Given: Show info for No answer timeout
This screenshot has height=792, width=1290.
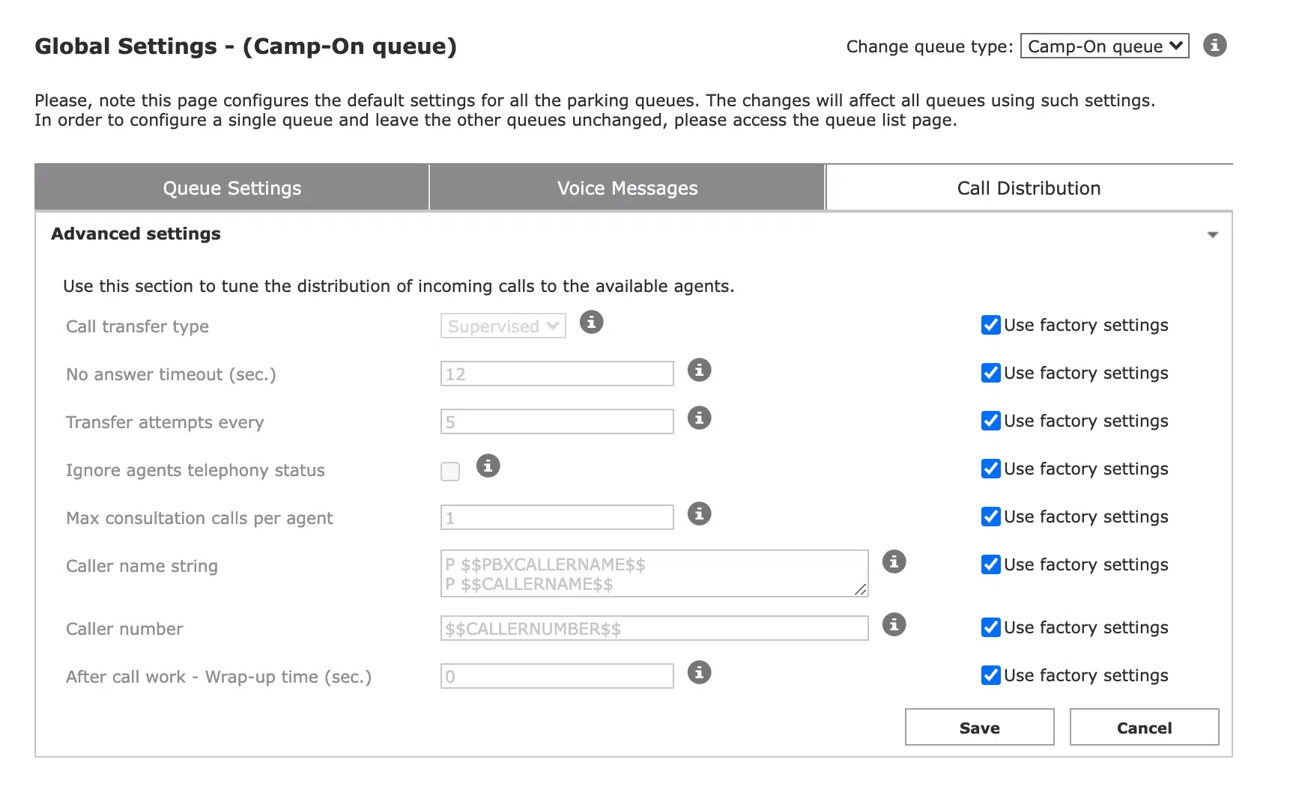Looking at the screenshot, I should pos(699,370).
